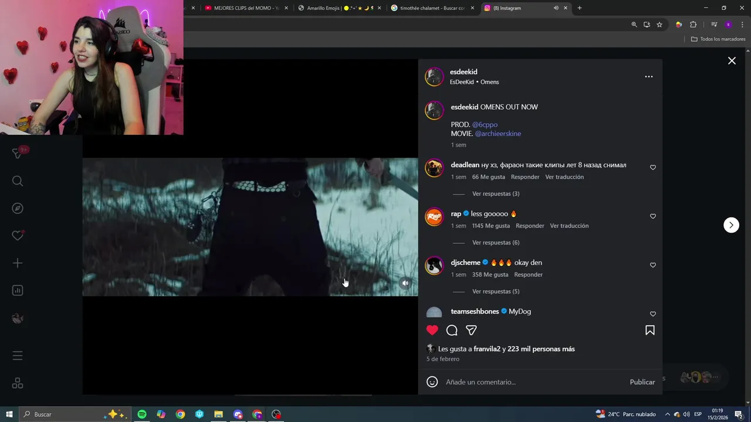Screen dimensions: 751x422
Task: Open a new browser tab
Action: point(580,8)
